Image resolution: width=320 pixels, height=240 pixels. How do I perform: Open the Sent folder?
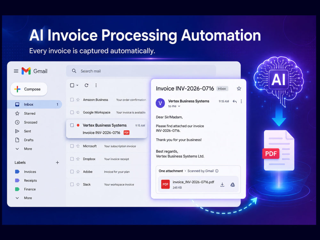pyautogui.click(x=27, y=131)
